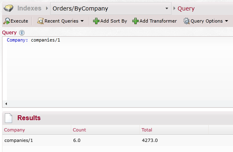Click the Indexes database icon
Screen dimensions: 233x152
[8, 8]
